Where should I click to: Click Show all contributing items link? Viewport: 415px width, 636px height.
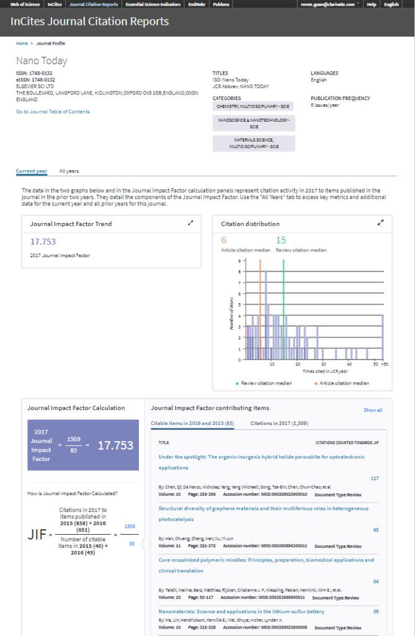click(x=372, y=410)
